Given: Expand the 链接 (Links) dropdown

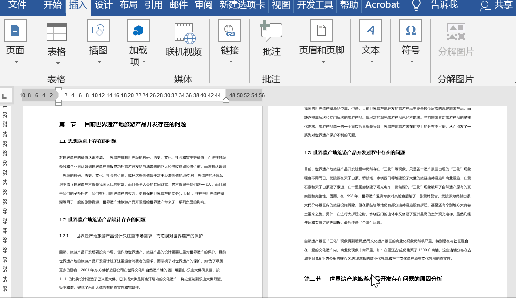Looking at the screenshot, I should (230, 42).
